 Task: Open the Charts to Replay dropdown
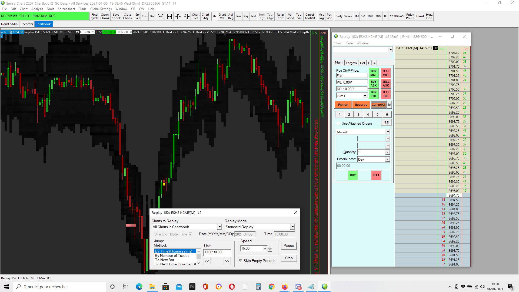tap(219, 227)
